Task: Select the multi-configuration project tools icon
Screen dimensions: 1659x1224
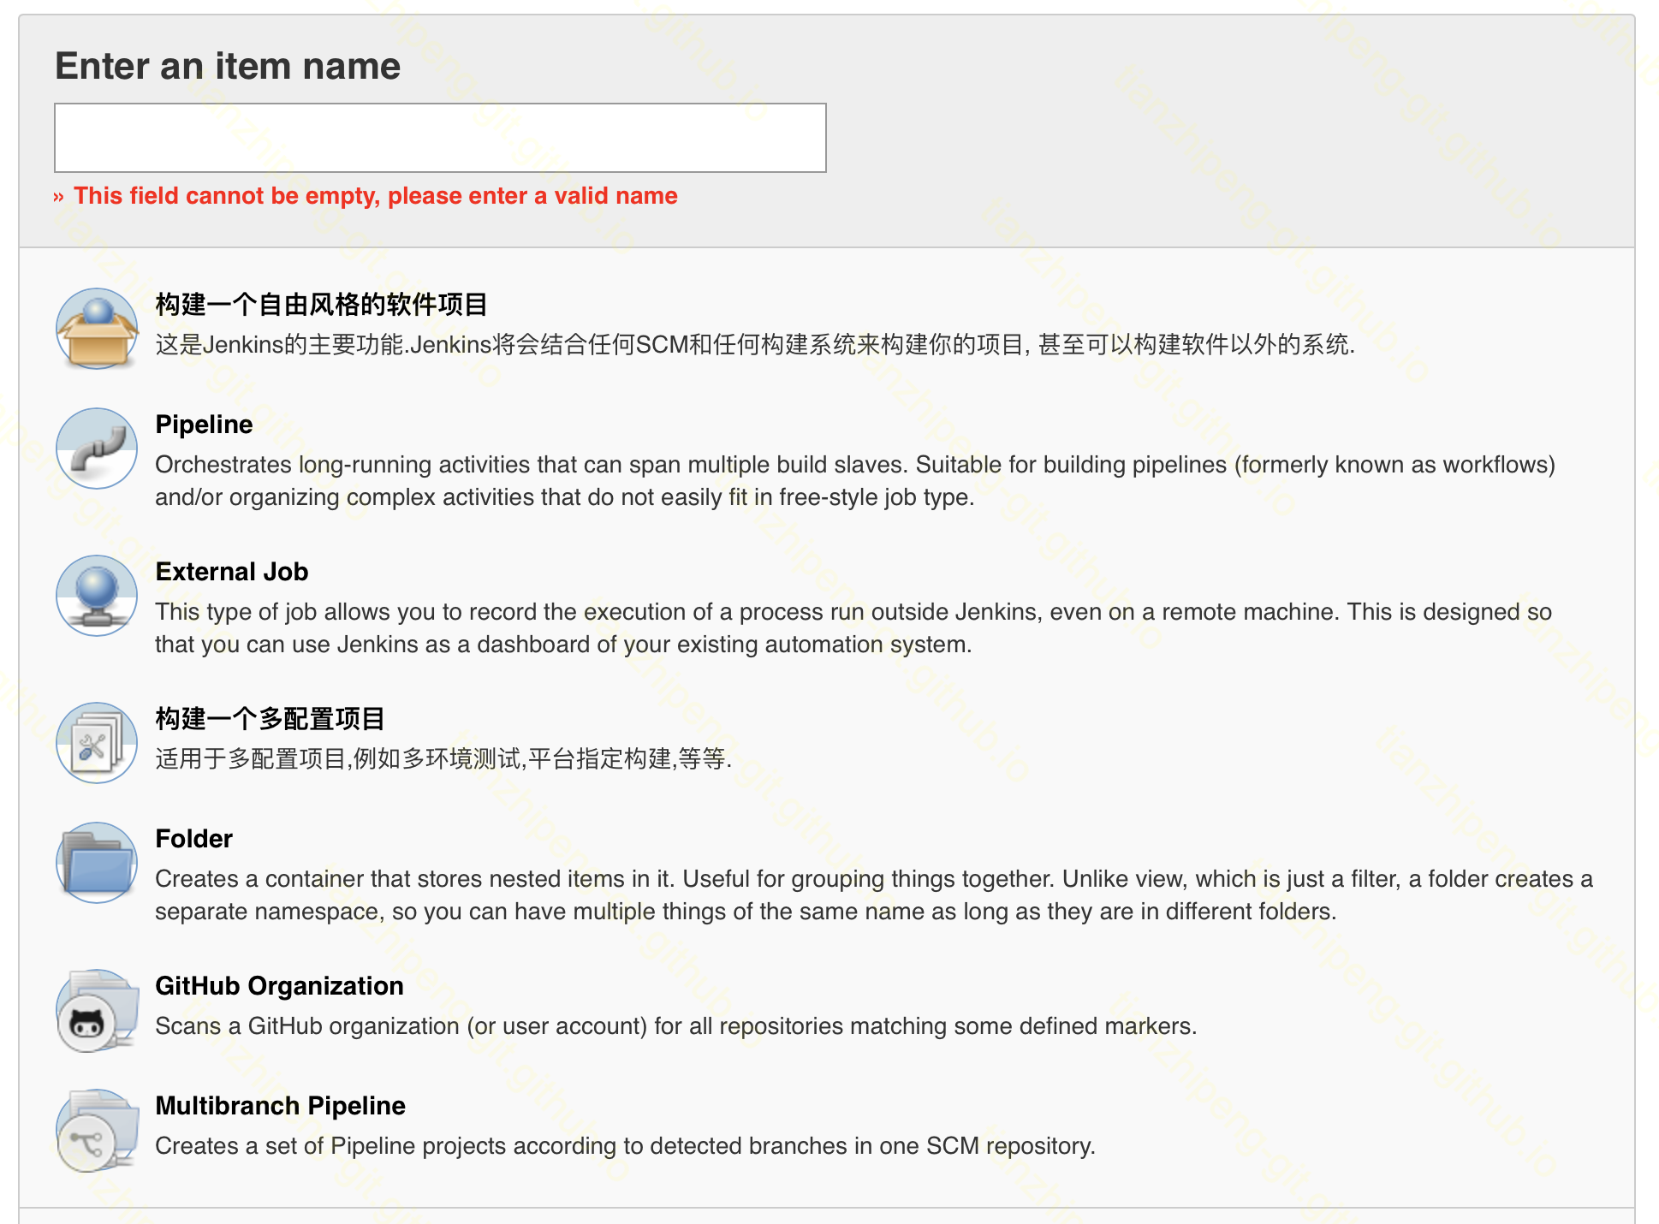Action: pyautogui.click(x=97, y=743)
